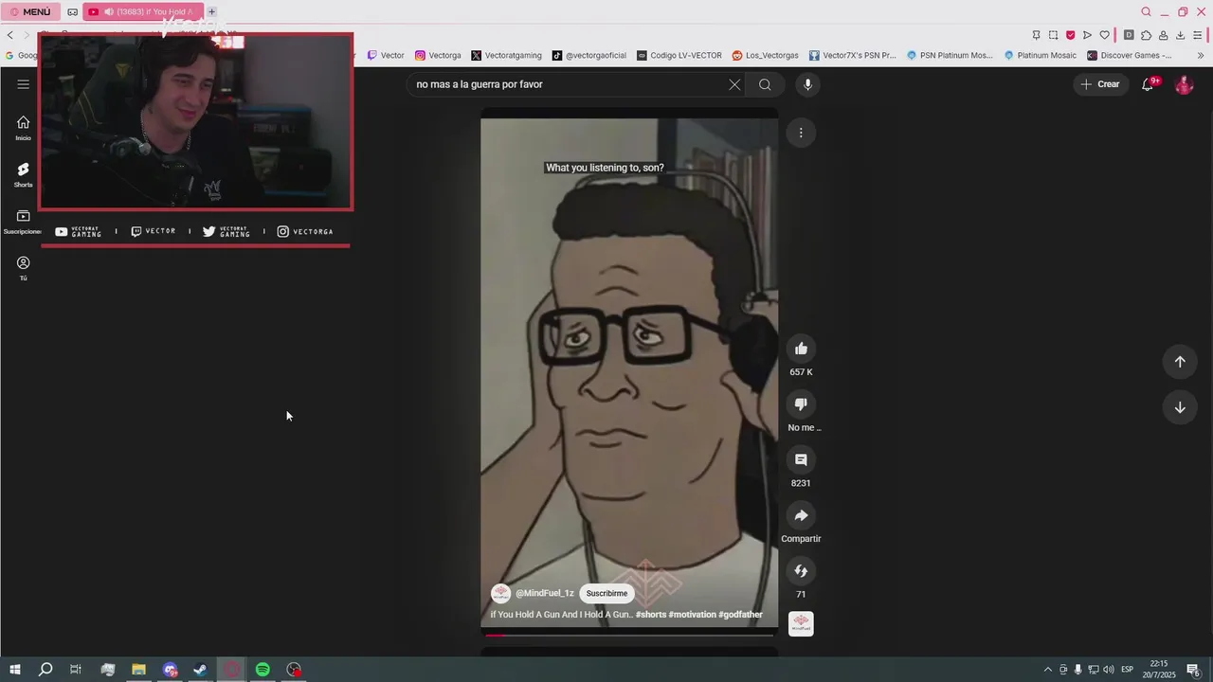Open File Explorer from the taskbar
The image size is (1213, 682).
point(138,670)
